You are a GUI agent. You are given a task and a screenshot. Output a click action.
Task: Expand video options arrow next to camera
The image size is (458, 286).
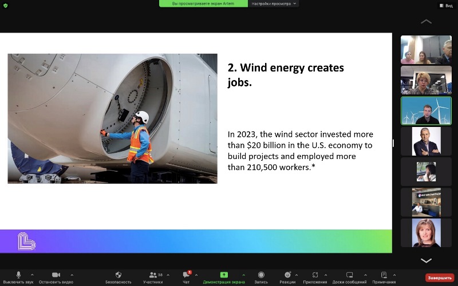point(72,275)
